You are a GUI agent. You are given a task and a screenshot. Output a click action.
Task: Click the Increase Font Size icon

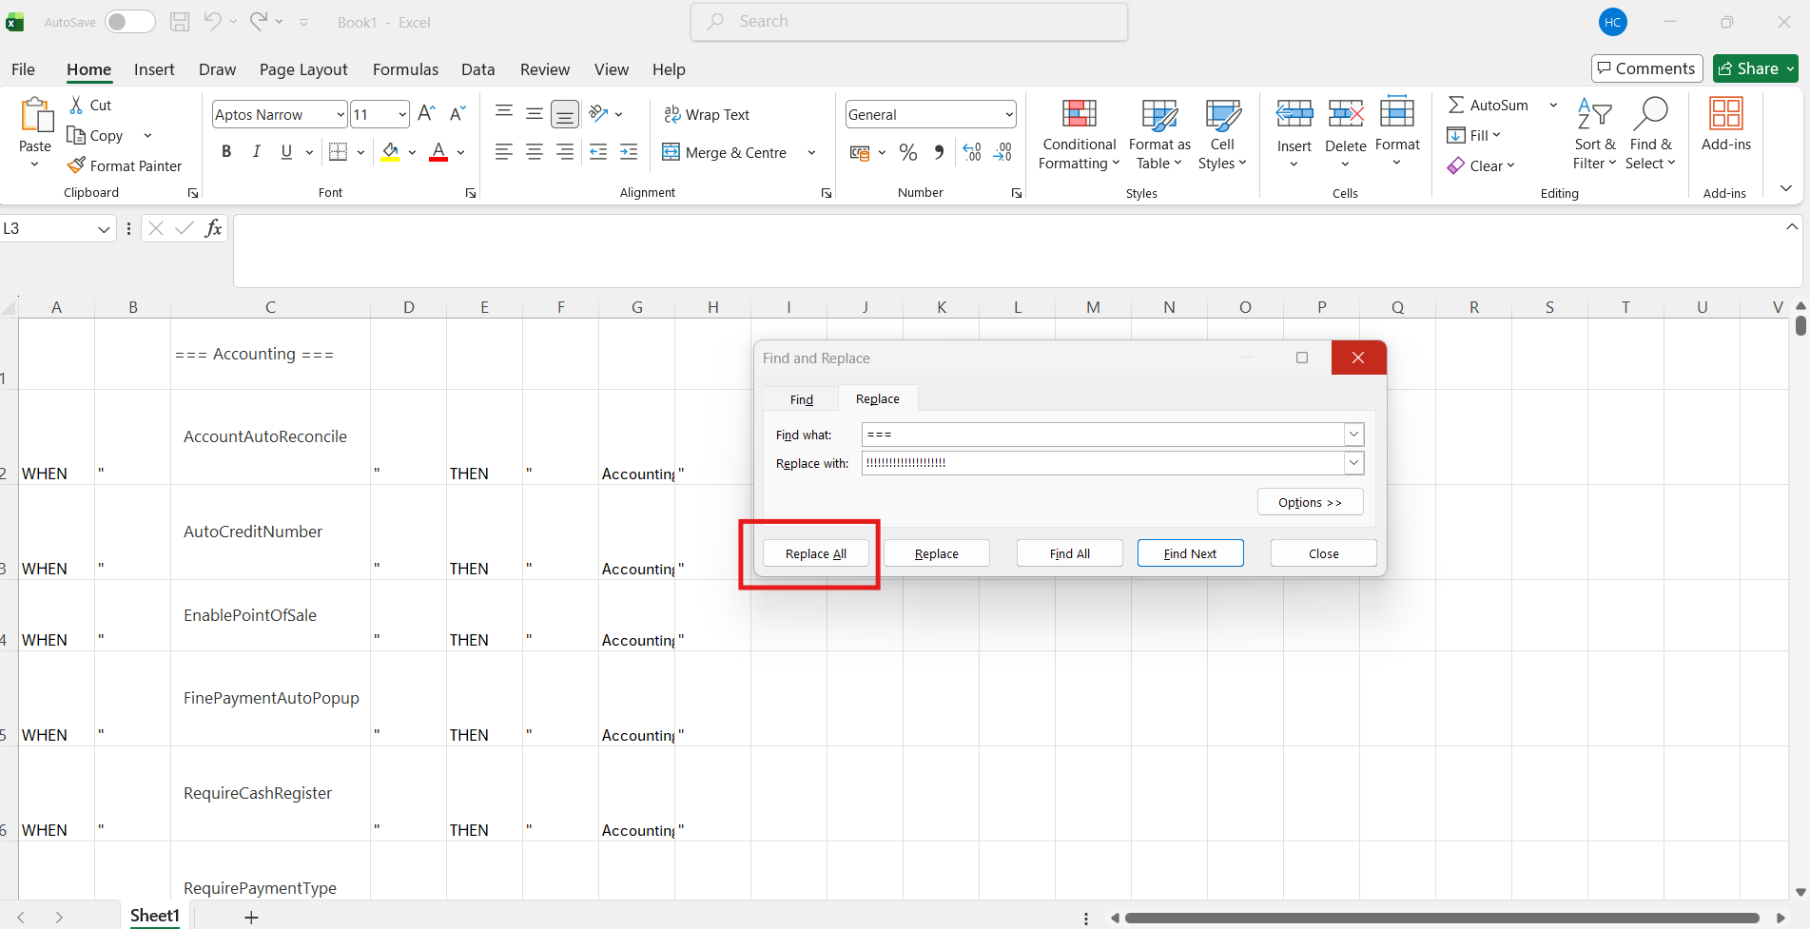coord(426,114)
